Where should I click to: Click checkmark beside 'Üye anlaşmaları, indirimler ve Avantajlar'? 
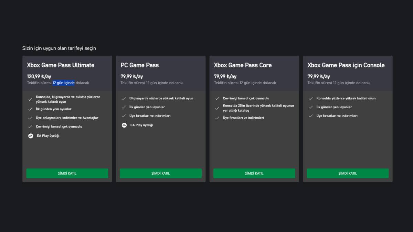30,118
